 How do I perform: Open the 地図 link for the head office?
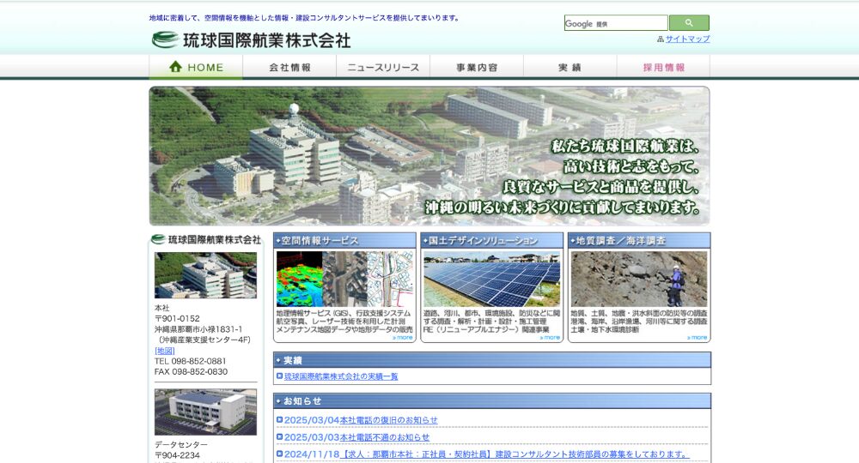(x=164, y=351)
